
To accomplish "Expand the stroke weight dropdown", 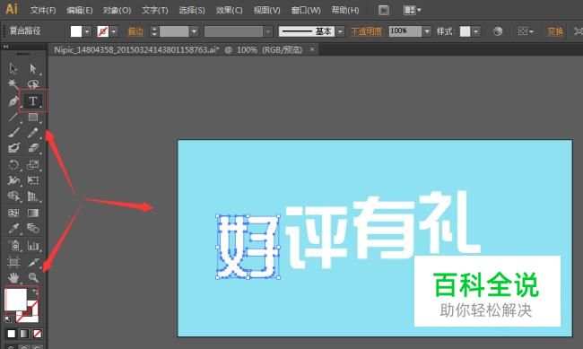I will [194, 31].
